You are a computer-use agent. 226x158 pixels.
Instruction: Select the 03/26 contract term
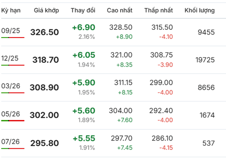coord(11,86)
